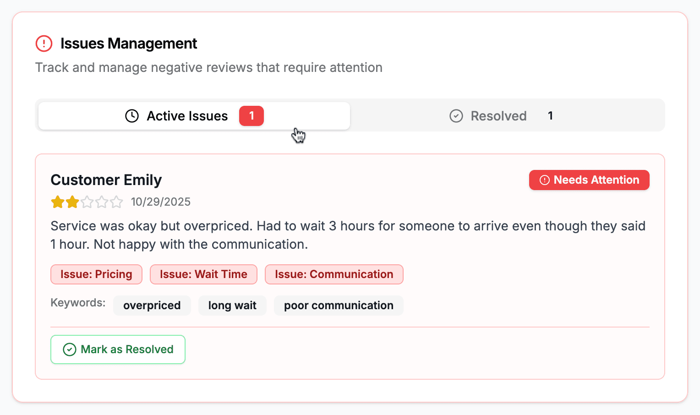
Task: Click the review date 10/29/2025
Action: tap(161, 202)
